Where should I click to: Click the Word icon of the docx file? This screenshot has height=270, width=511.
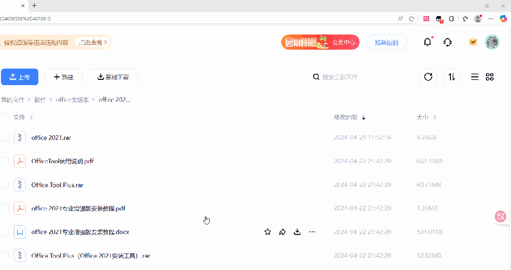20,232
